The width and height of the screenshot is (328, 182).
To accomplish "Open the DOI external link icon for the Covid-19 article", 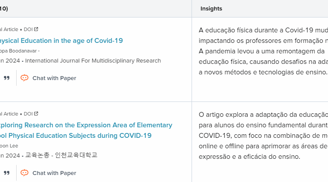I will 36,29.
